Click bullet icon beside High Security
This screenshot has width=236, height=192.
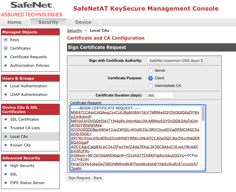pyautogui.click(x=6, y=166)
